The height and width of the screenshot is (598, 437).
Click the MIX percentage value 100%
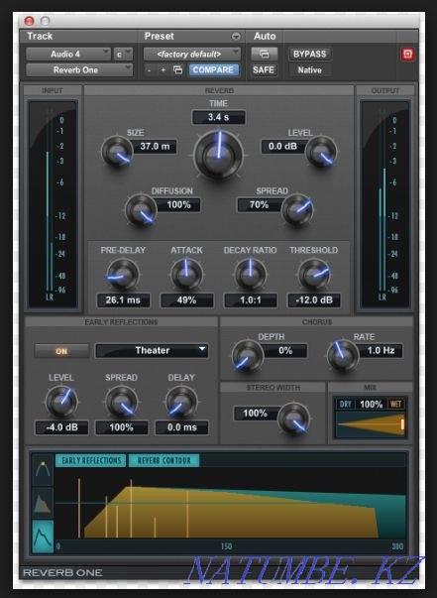[x=371, y=405]
